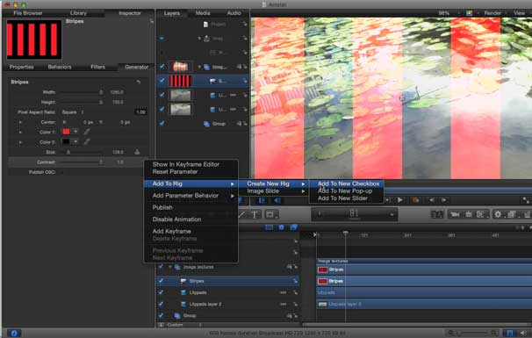The width and height of the screenshot is (532, 338).
Task: Switch to the Behaviors tab
Action: pos(60,67)
